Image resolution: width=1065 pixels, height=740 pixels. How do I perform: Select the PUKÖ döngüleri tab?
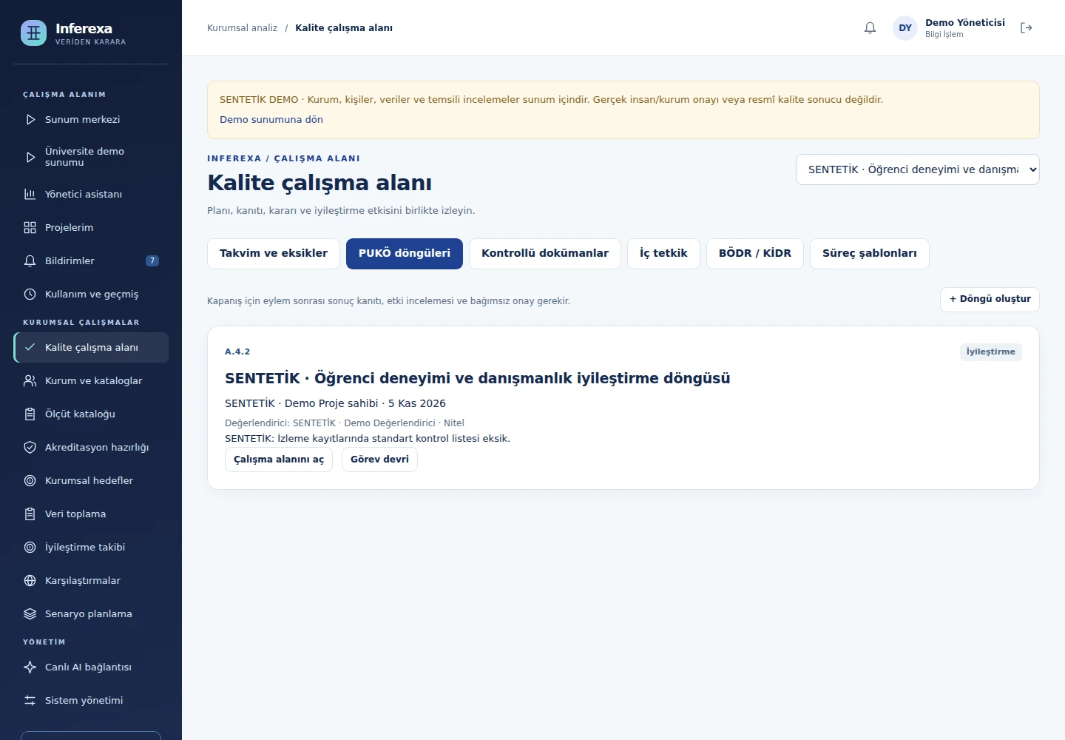(x=405, y=254)
